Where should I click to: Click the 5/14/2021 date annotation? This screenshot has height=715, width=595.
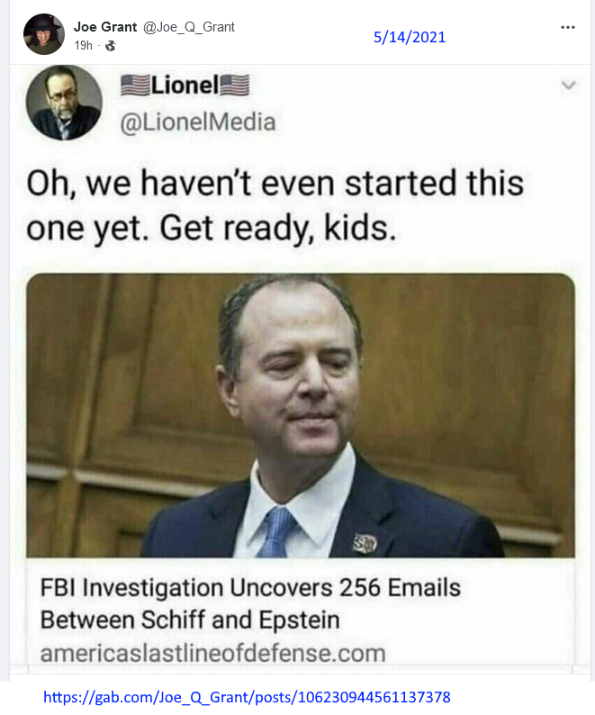click(410, 37)
